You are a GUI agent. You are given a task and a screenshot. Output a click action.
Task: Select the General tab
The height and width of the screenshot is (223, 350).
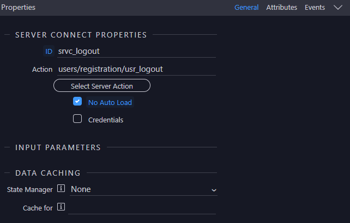tap(246, 8)
